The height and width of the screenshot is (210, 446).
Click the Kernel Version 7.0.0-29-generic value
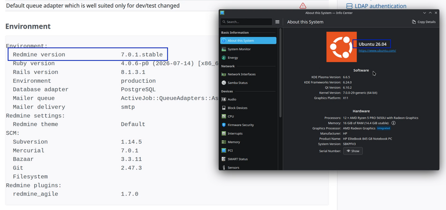[x=360, y=93]
